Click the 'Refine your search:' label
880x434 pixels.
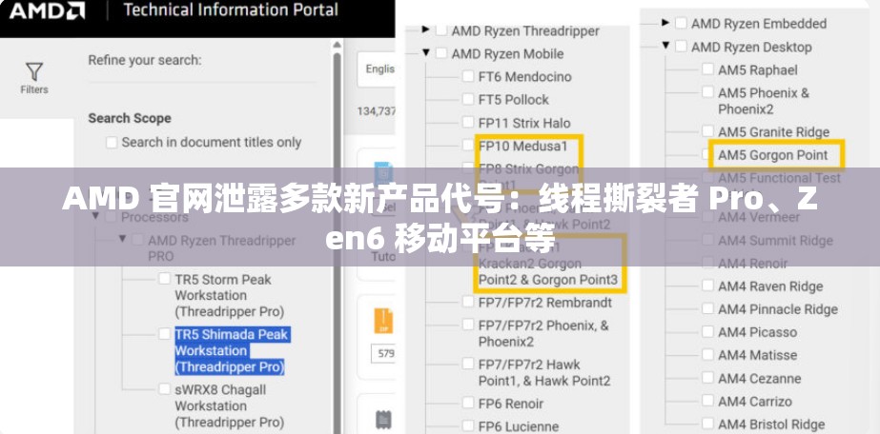coord(145,60)
